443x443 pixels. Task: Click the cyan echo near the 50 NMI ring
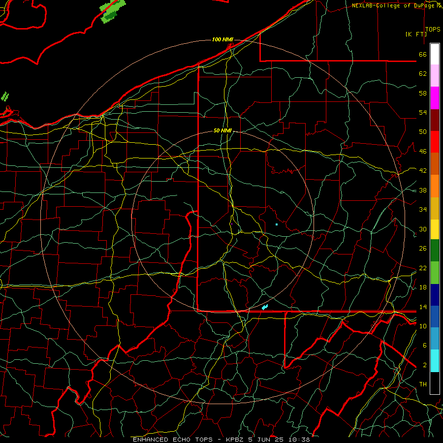pyautogui.click(x=265, y=307)
